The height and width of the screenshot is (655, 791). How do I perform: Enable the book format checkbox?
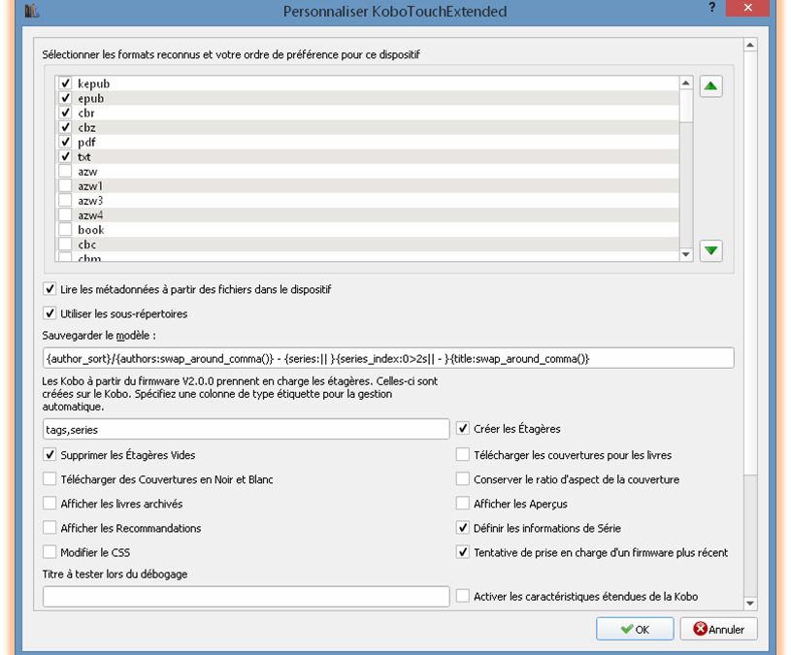pyautogui.click(x=65, y=229)
